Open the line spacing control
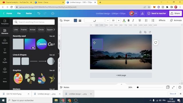Viewport: 183px width, 103px height. pyautogui.click(x=153, y=20)
